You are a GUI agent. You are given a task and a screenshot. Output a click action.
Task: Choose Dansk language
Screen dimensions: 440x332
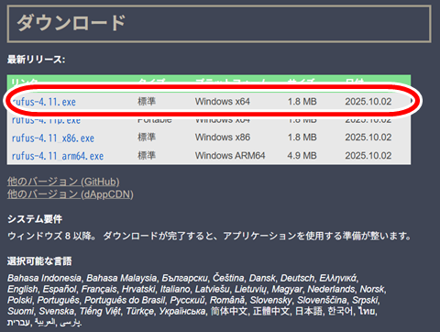262,278
